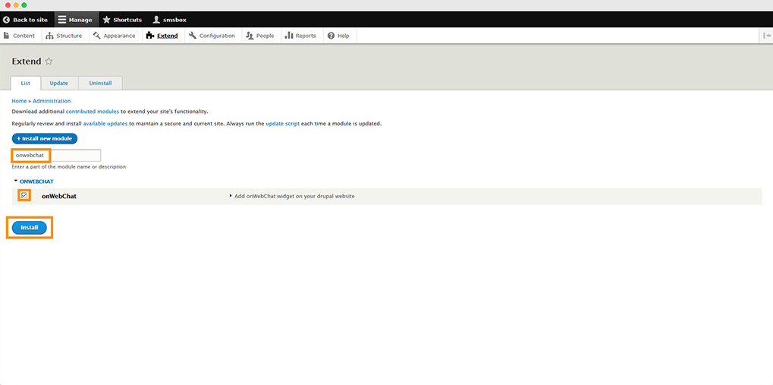773x385 pixels.
Task: Click the Back to site arrow icon
Action: click(7, 20)
